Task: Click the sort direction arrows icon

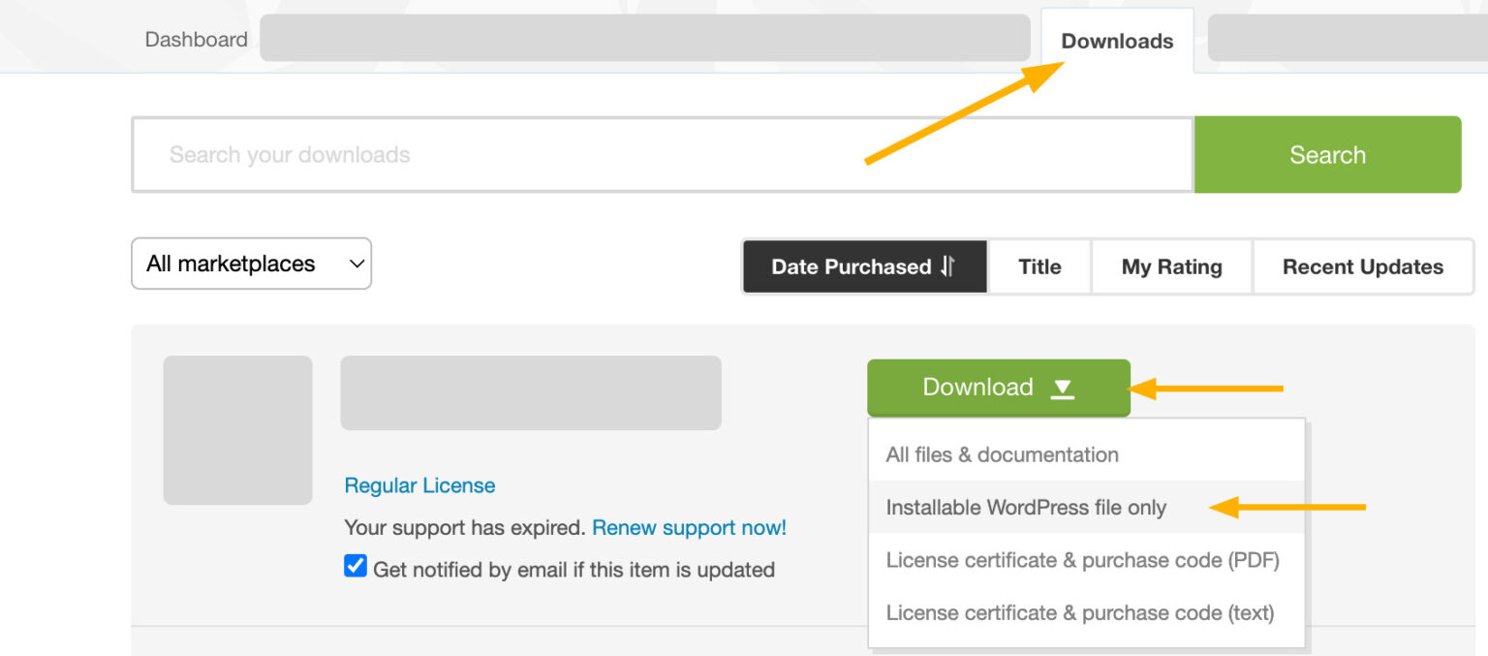Action: (948, 266)
